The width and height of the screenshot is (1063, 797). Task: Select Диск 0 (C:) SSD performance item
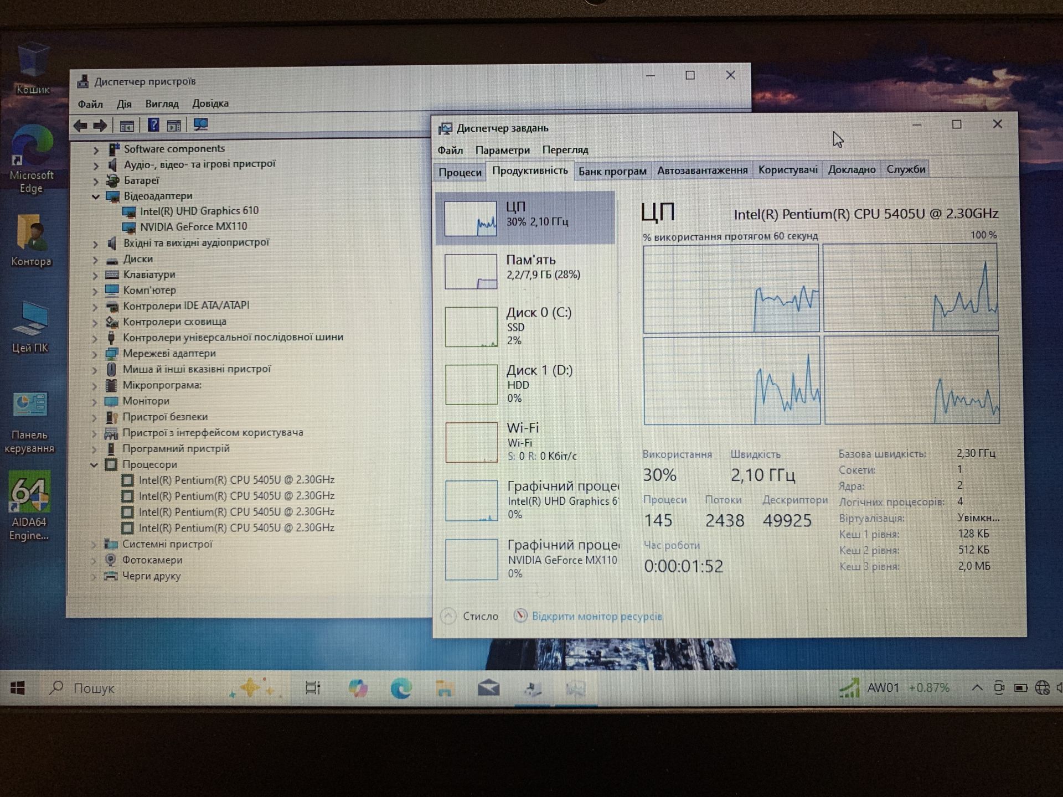[x=525, y=327]
